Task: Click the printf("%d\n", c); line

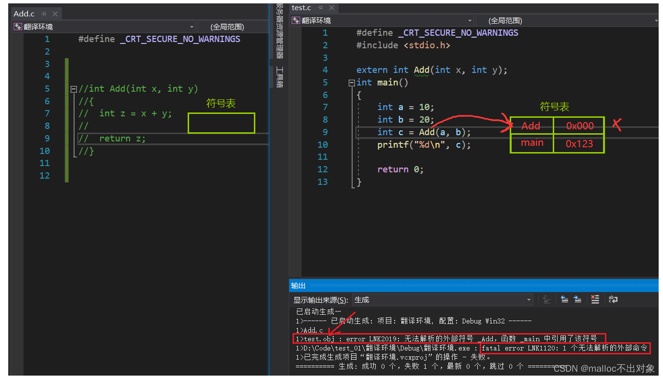Action: (x=424, y=145)
